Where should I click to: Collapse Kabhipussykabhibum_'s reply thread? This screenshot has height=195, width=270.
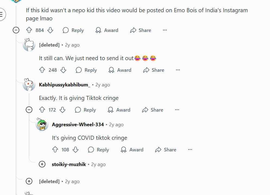pyautogui.click(x=29, y=110)
